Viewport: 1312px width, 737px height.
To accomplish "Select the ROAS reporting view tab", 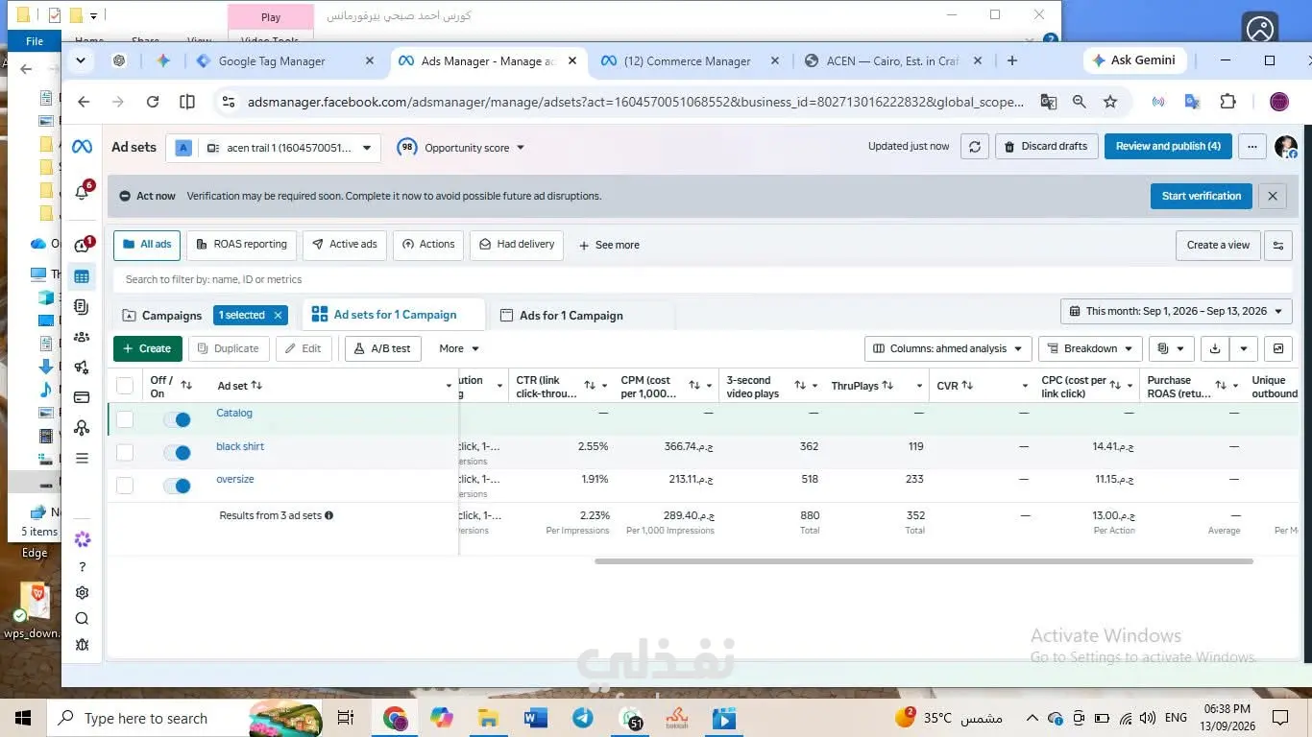I will [241, 245].
